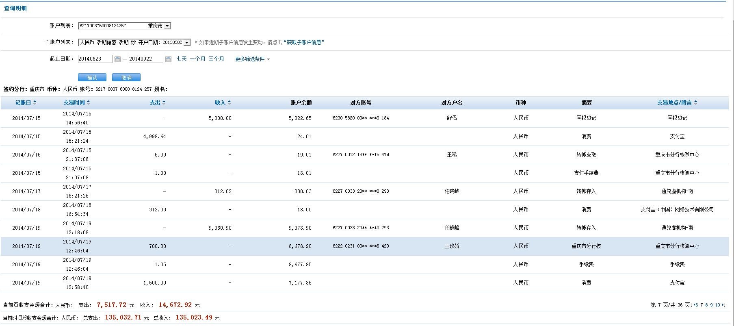The width and height of the screenshot is (734, 326).
Task: Open the start date calendar picker
Action: (117, 59)
